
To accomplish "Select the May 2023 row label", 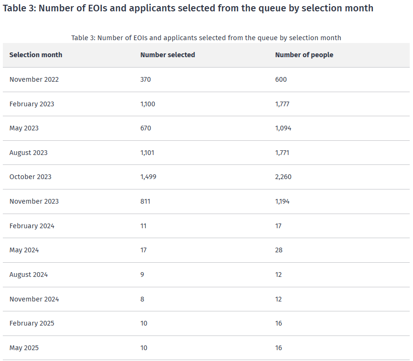I will coord(24,128).
